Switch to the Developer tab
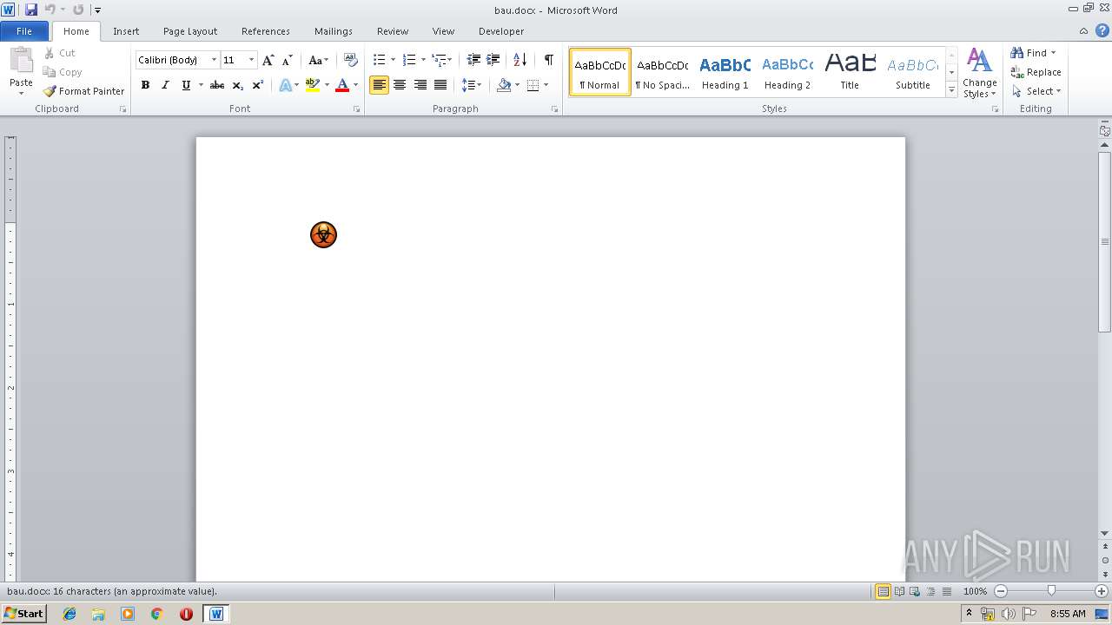The height and width of the screenshot is (625, 1112). tap(501, 31)
